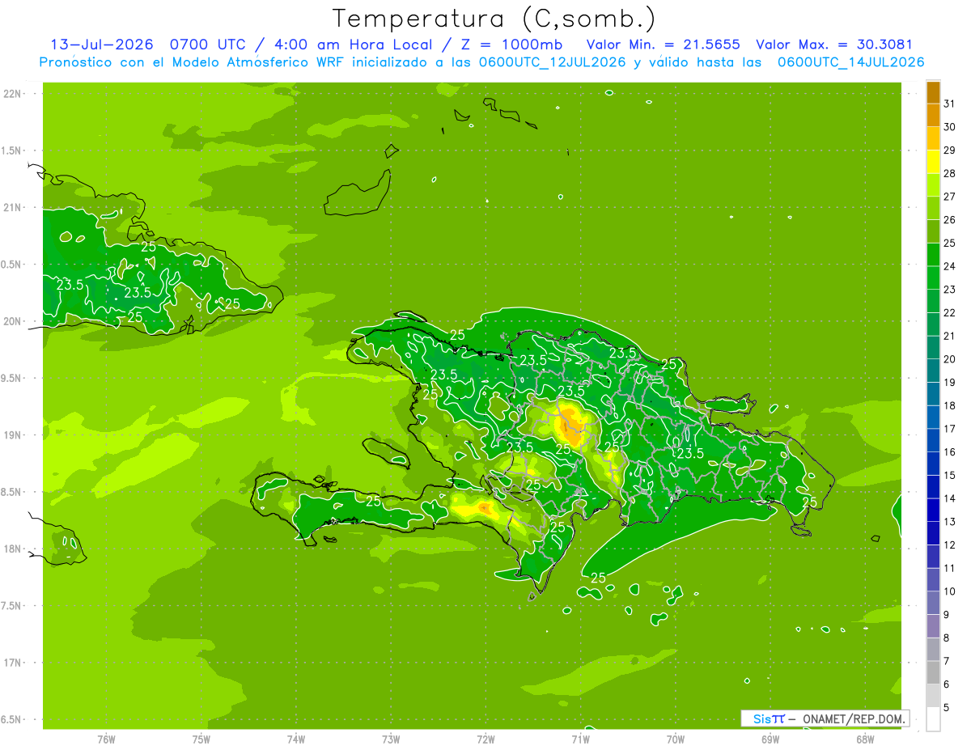Select valid-until time "0600UTC_14JUL2026"

[x=850, y=62]
